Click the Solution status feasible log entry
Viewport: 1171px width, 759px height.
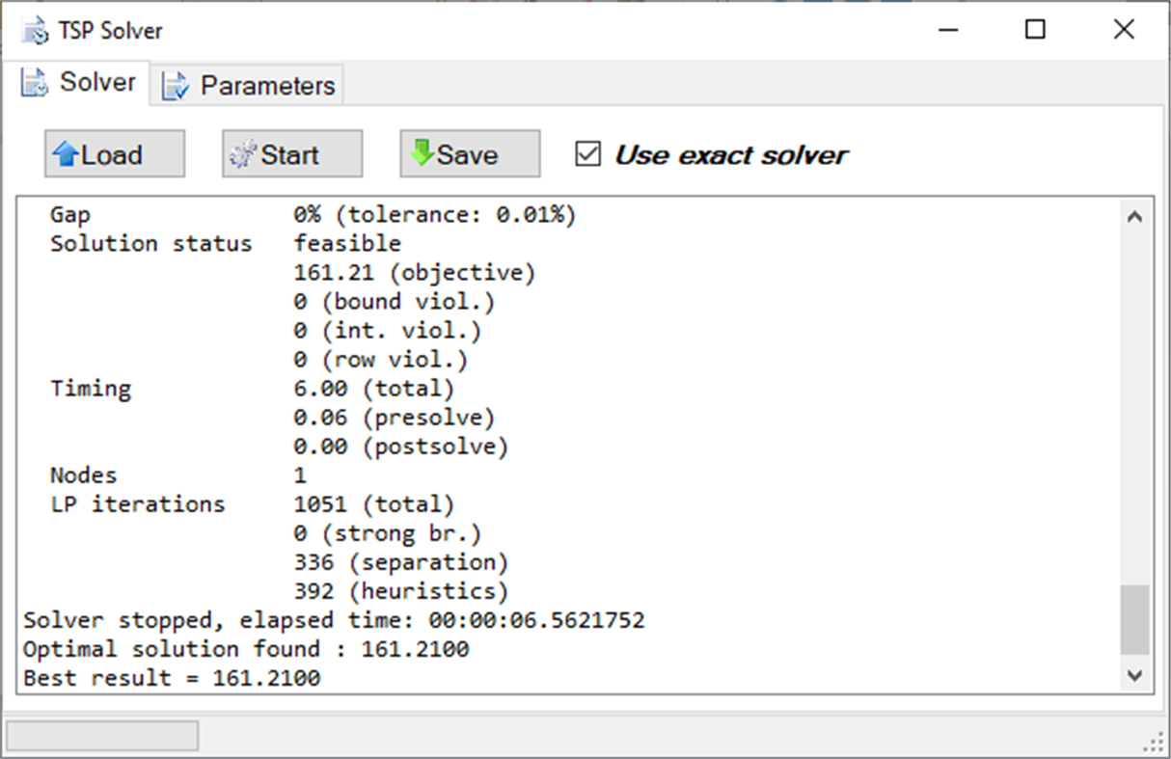click(225, 243)
